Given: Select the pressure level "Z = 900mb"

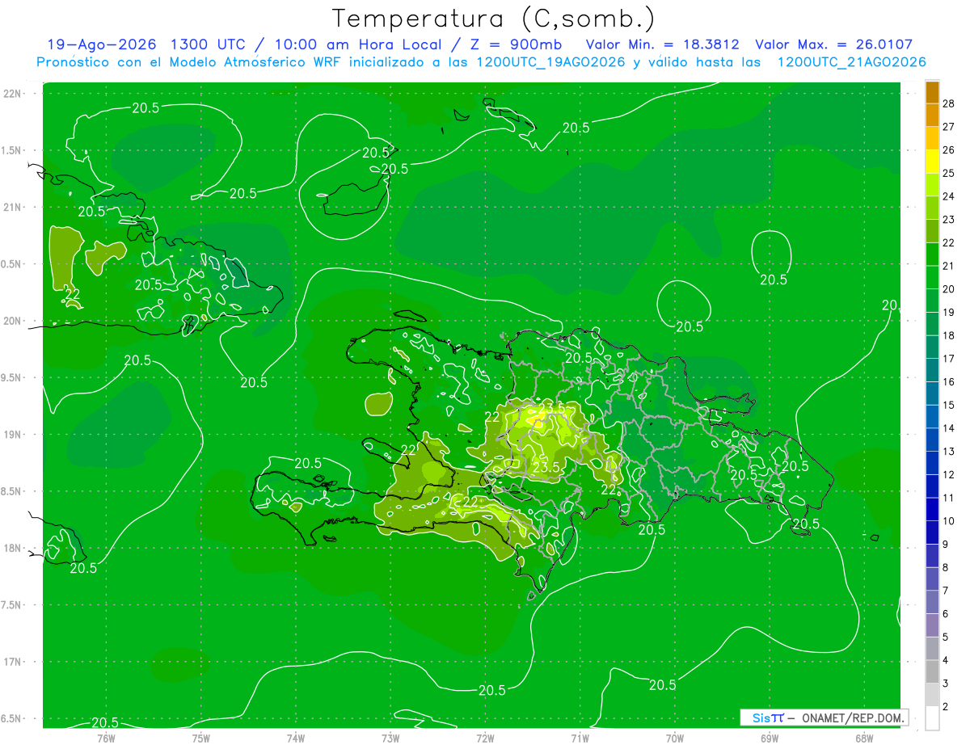Looking at the screenshot, I should tap(514, 44).
